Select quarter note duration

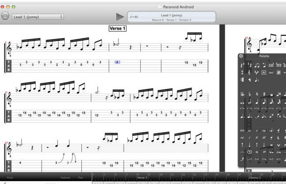257,102
